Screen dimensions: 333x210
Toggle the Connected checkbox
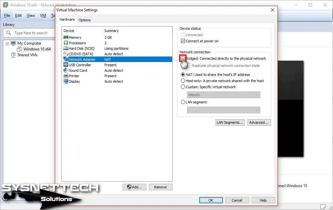click(183, 35)
